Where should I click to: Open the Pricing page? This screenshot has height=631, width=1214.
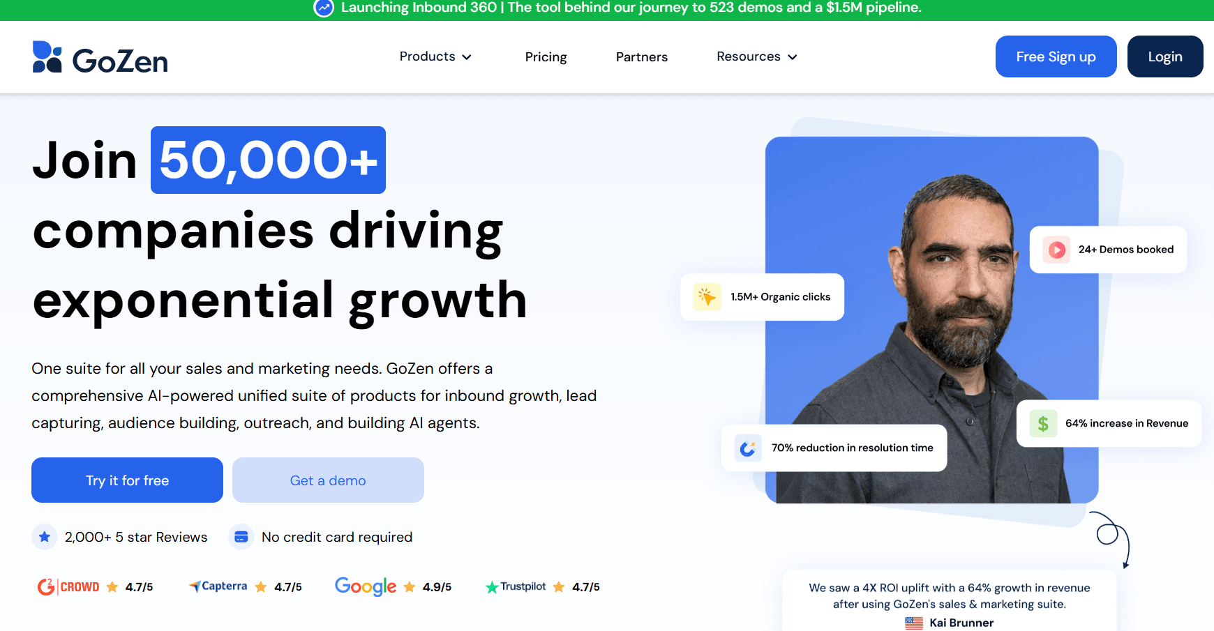546,57
